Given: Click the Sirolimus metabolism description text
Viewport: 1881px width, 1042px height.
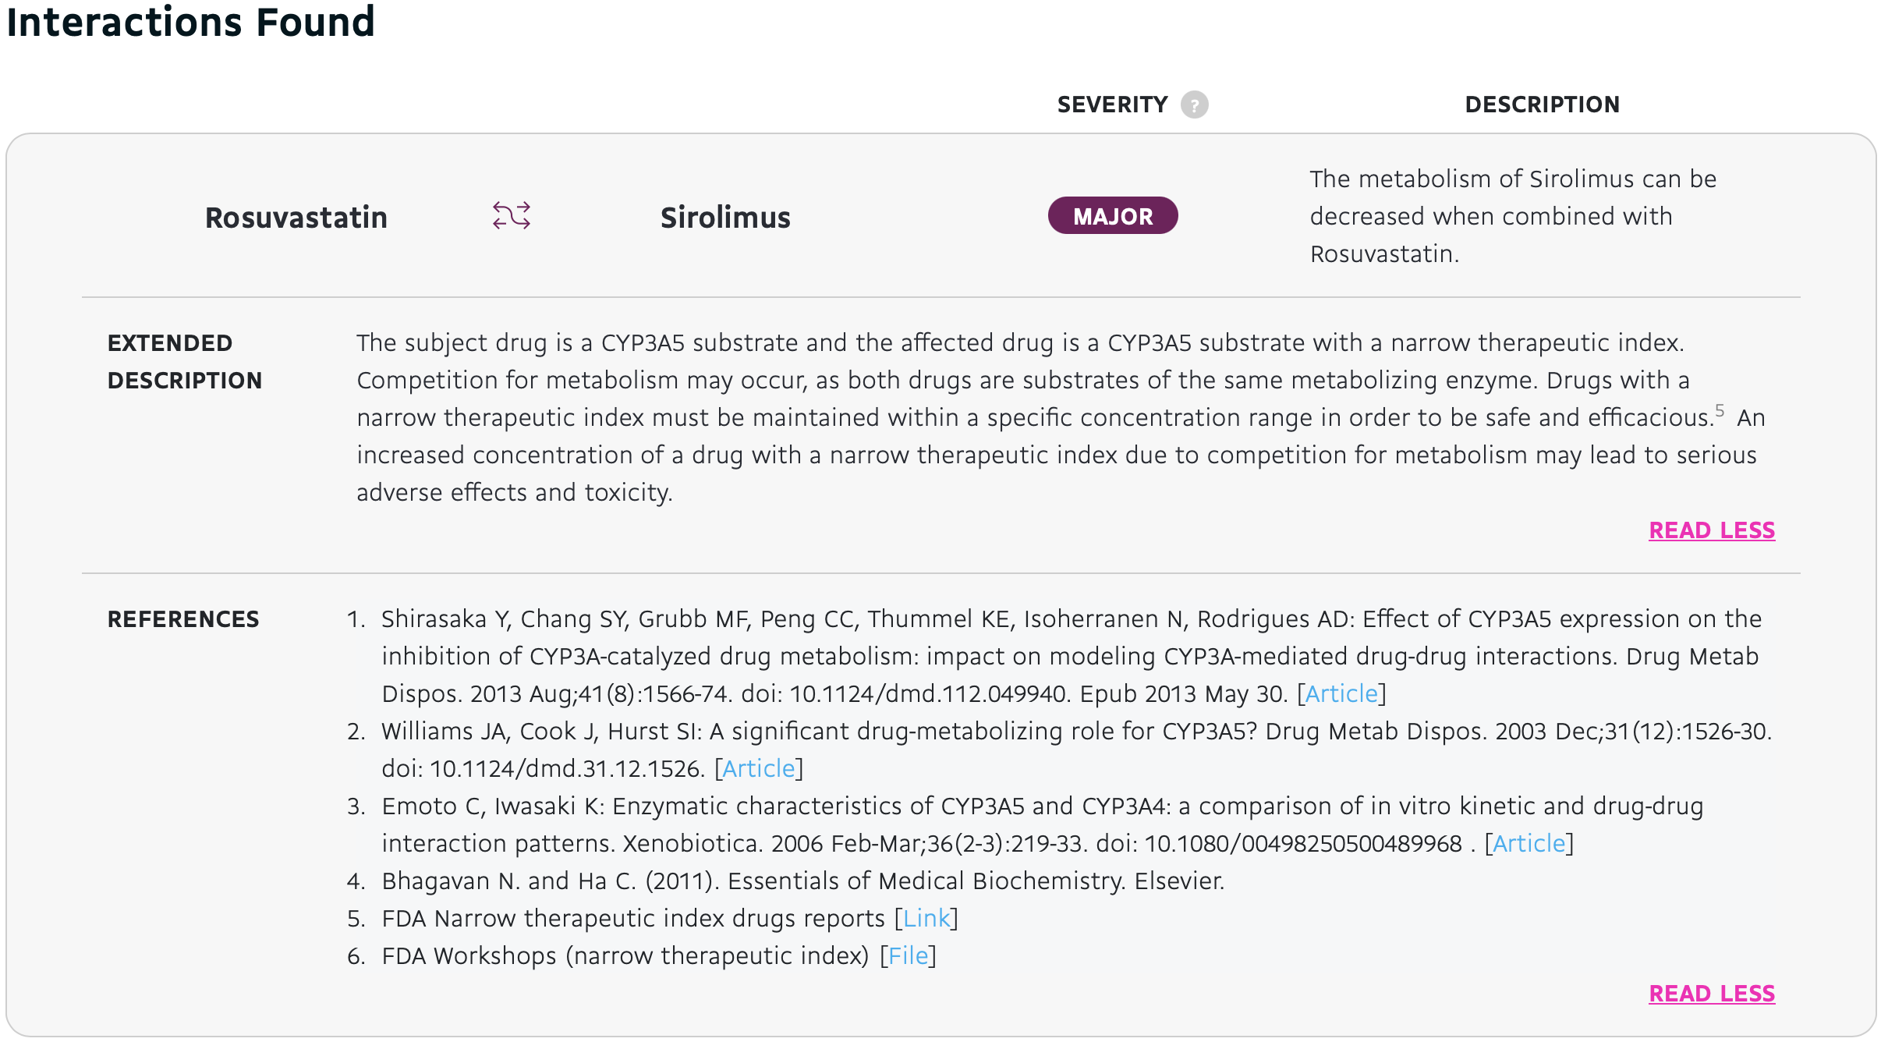Looking at the screenshot, I should [1512, 216].
